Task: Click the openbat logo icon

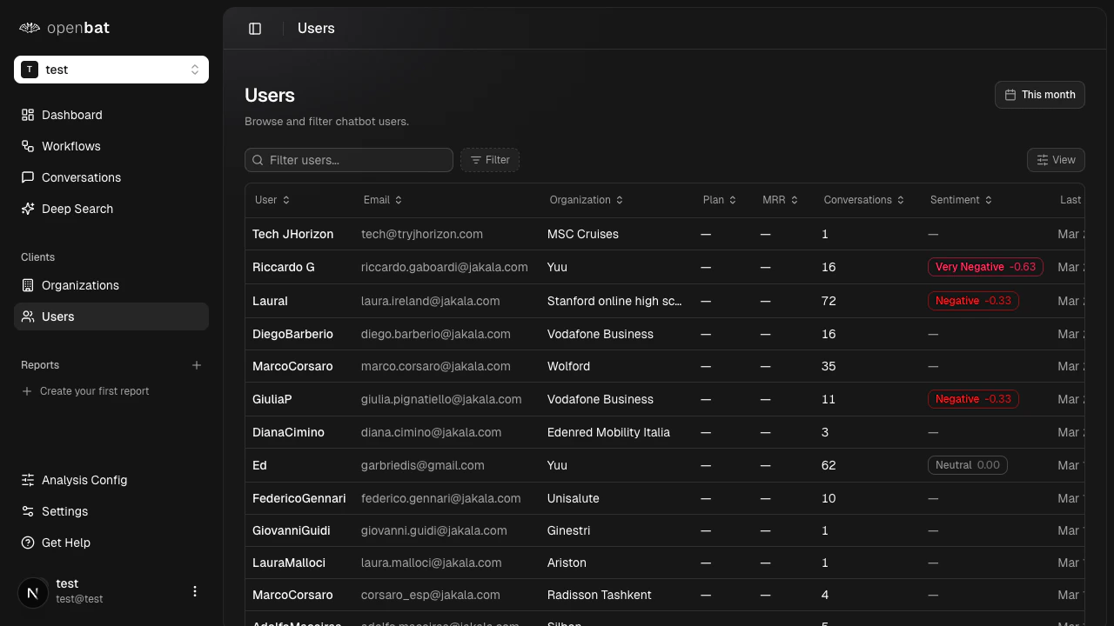Action: click(x=30, y=28)
